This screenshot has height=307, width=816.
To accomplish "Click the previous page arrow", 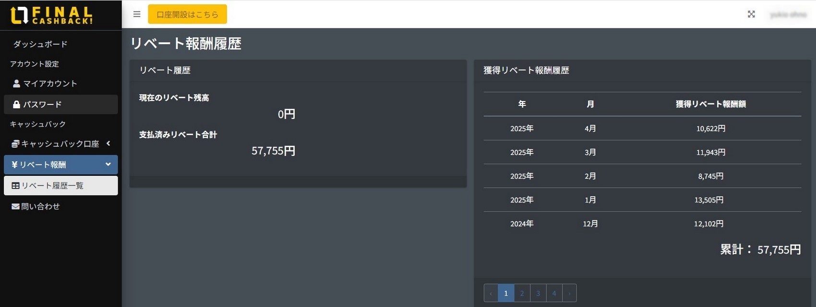I will (x=491, y=293).
